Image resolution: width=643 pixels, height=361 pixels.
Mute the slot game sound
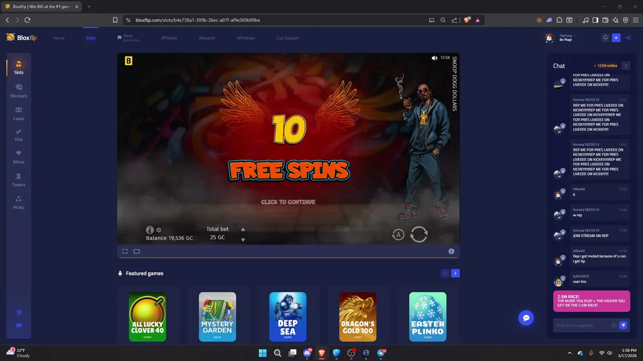coord(435,58)
